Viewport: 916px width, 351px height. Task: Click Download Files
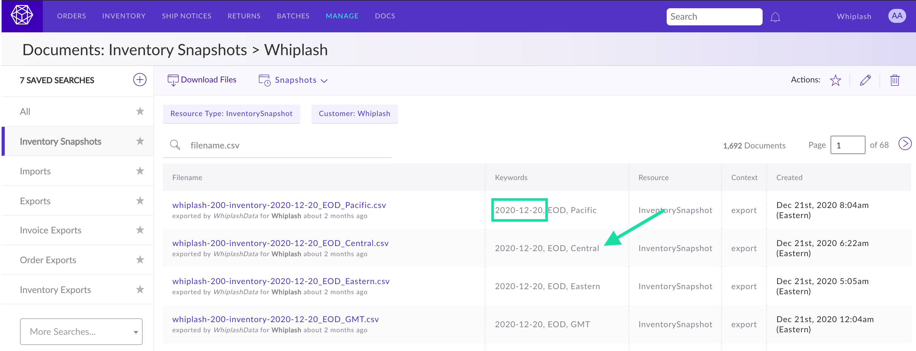202,80
